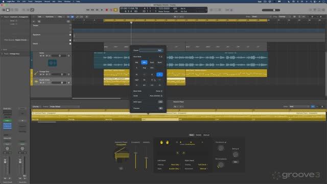Toggle the yellow Cycle mode button
The height and width of the screenshot is (184, 327).
(x=116, y=10)
